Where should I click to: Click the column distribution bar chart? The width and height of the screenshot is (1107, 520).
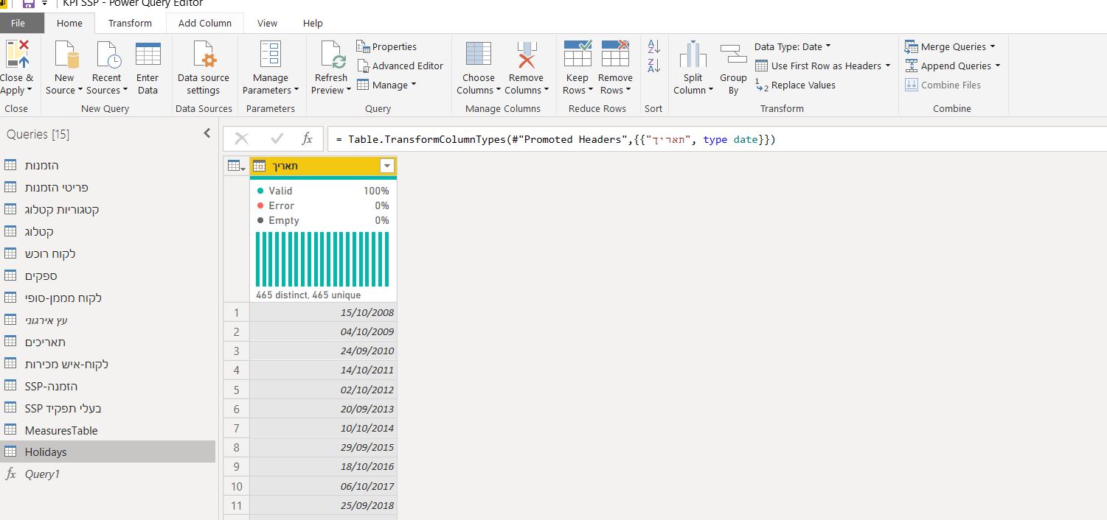click(322, 259)
